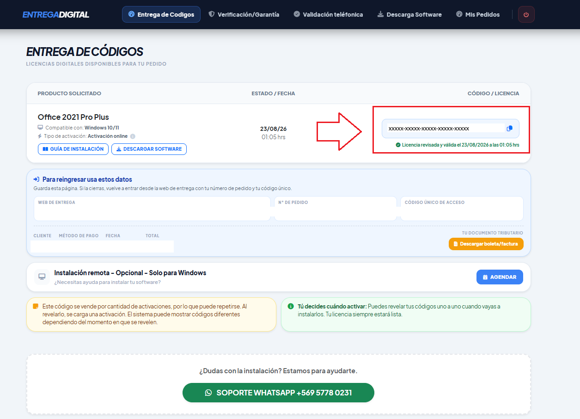Click the ¿Necesitas ayuda para instalar text
This screenshot has width=580, height=419.
point(107,282)
